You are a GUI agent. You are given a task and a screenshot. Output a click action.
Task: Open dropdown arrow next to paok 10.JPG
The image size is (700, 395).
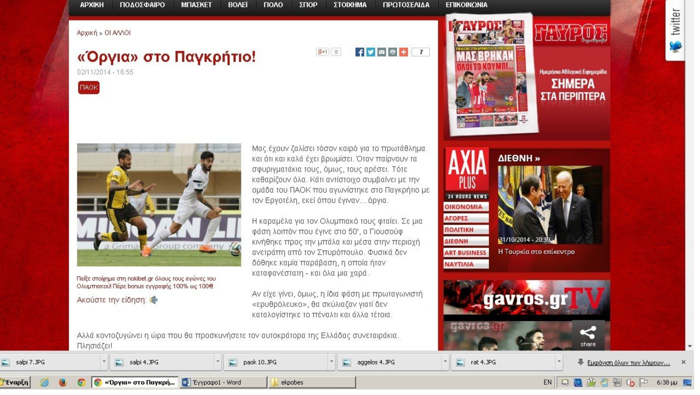pos(331,362)
